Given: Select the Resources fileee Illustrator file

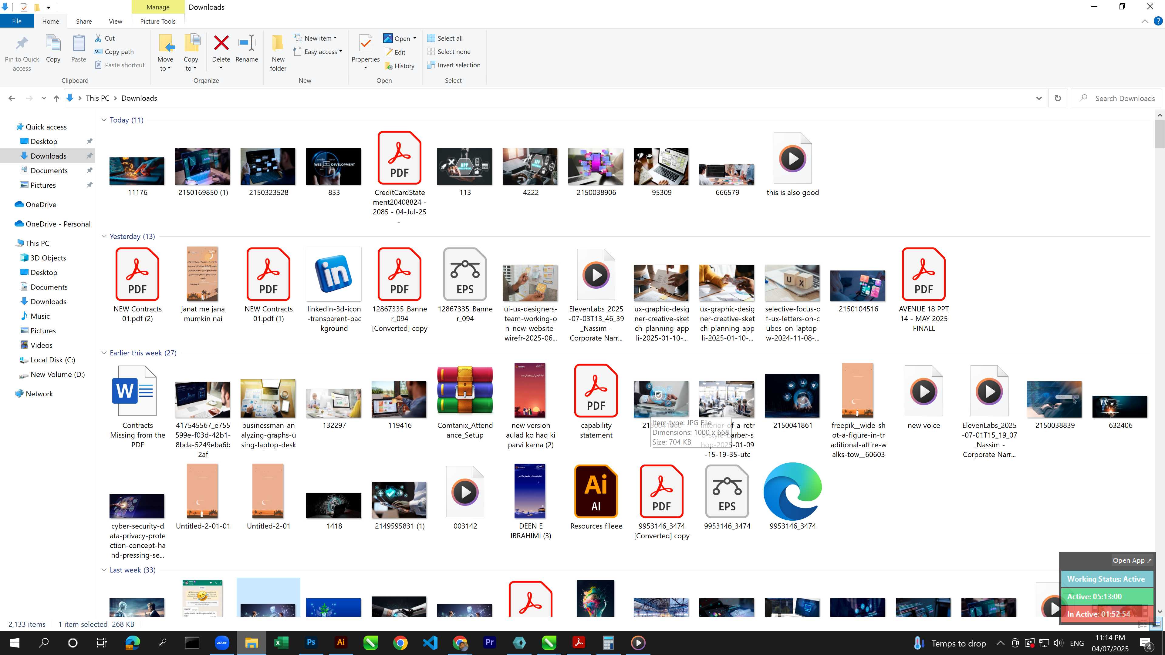Looking at the screenshot, I should pos(596,497).
